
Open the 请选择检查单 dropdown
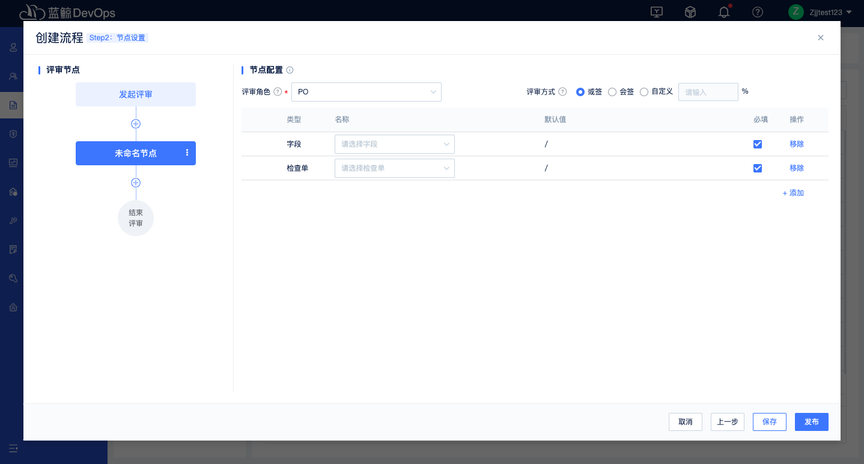[395, 168]
